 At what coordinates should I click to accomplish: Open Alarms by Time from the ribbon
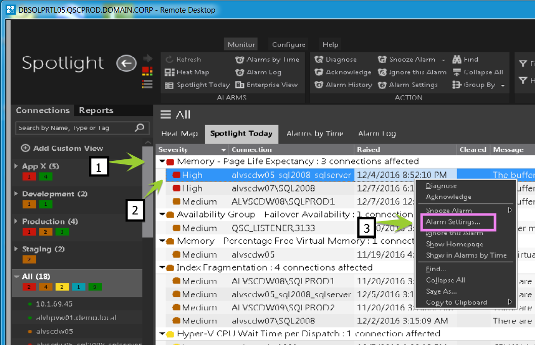coord(267,60)
